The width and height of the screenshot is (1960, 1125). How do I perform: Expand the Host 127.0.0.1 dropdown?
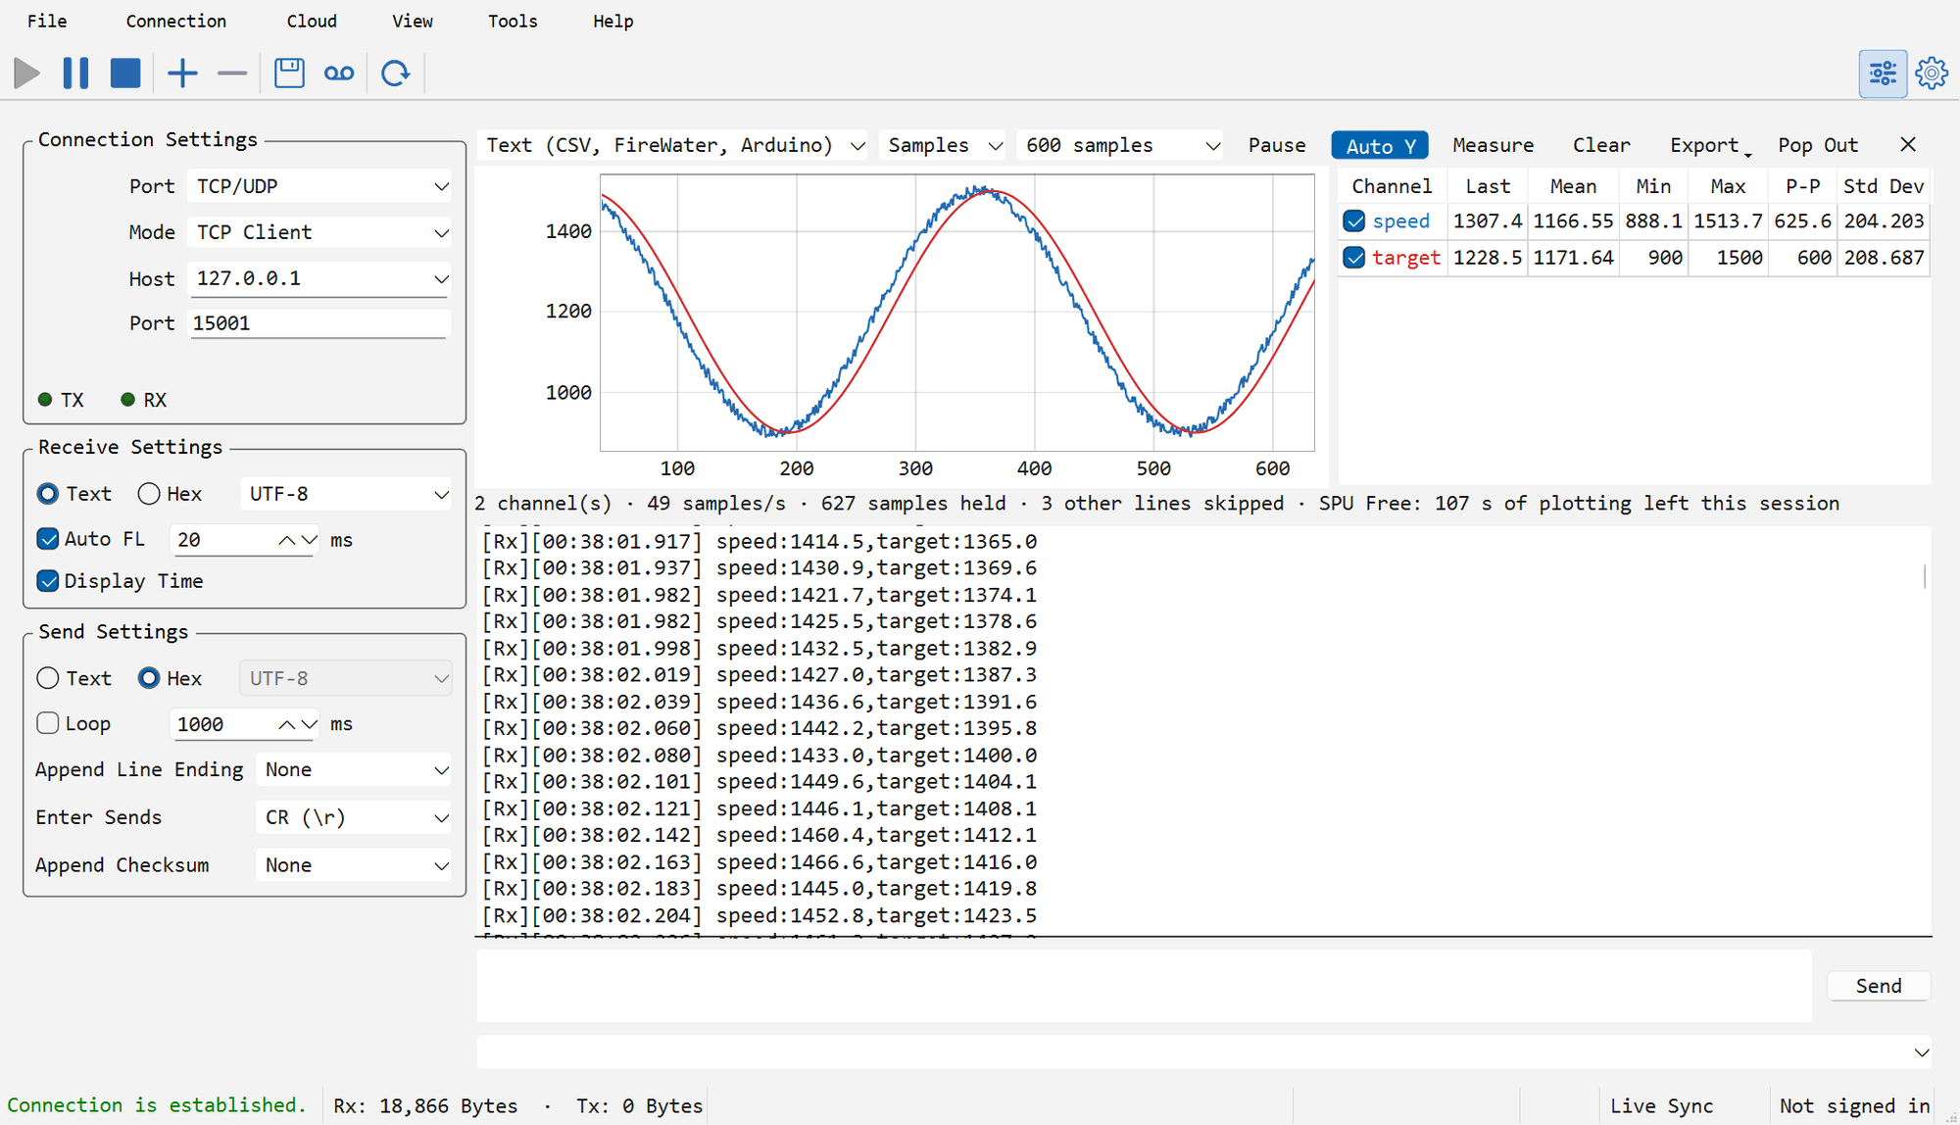(319, 278)
